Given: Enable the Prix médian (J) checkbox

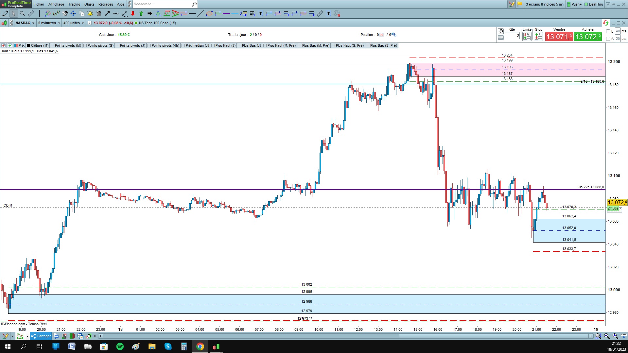Looking at the screenshot, I should pyautogui.click(x=183, y=45).
